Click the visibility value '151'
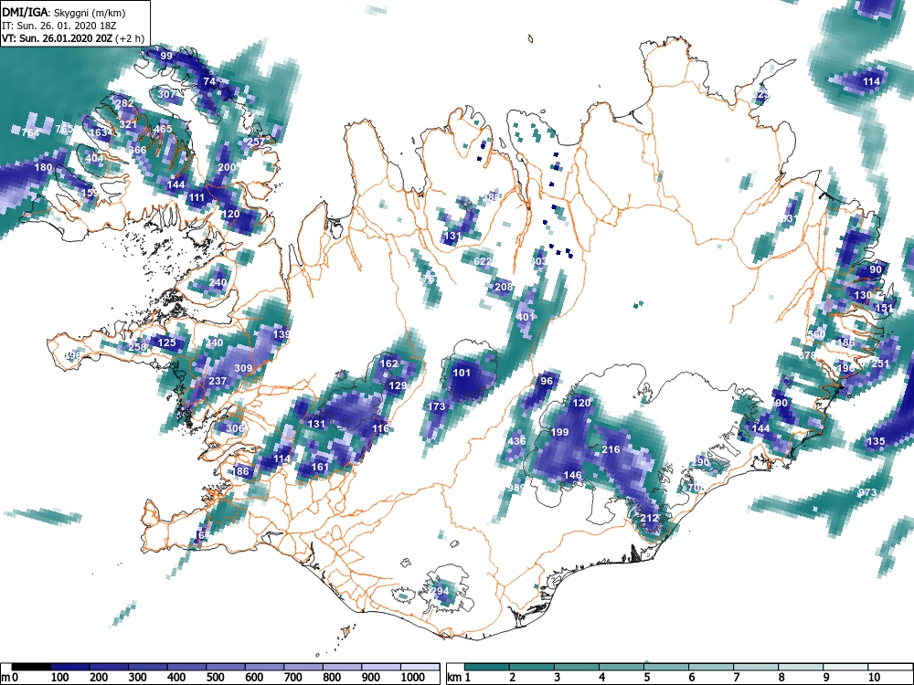 pyautogui.click(x=884, y=308)
